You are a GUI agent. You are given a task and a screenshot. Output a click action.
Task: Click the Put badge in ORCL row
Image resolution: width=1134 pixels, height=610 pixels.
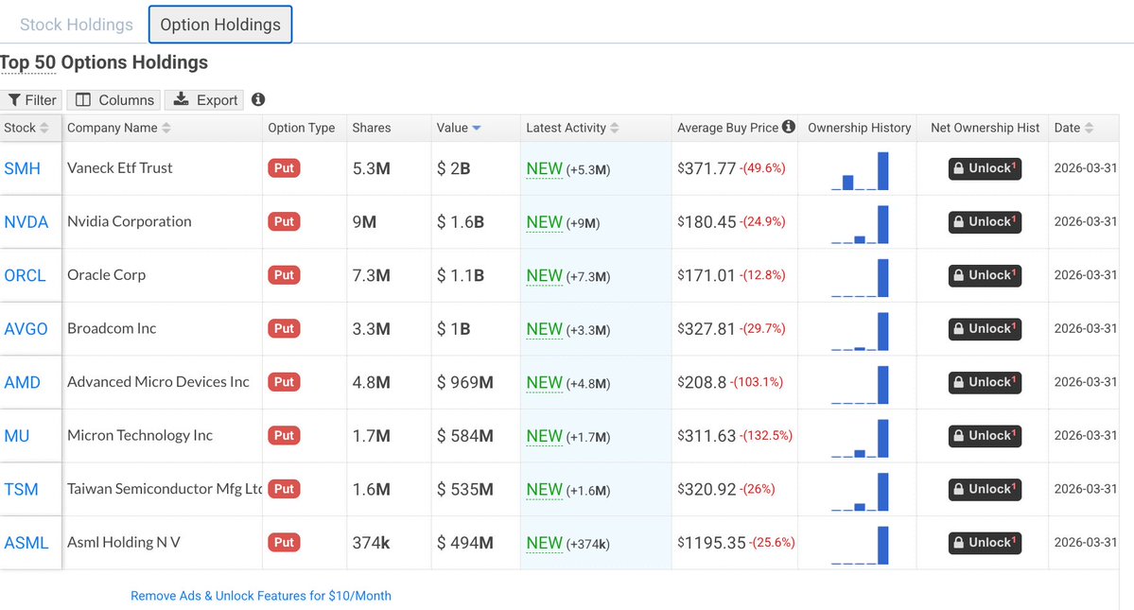285,275
